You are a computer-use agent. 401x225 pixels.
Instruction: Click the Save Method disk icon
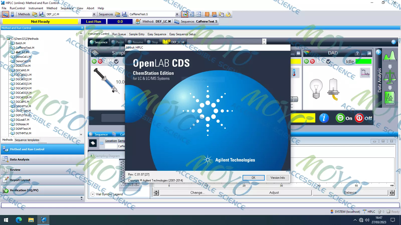pos(42,14)
